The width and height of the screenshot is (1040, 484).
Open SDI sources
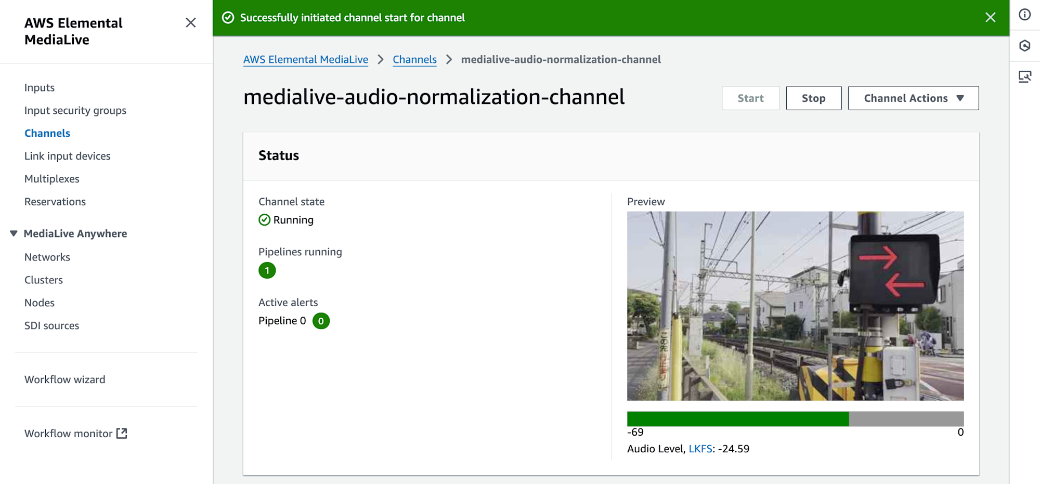pos(52,325)
